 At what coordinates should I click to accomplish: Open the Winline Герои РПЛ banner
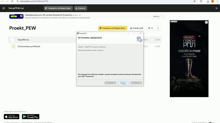point(189,58)
